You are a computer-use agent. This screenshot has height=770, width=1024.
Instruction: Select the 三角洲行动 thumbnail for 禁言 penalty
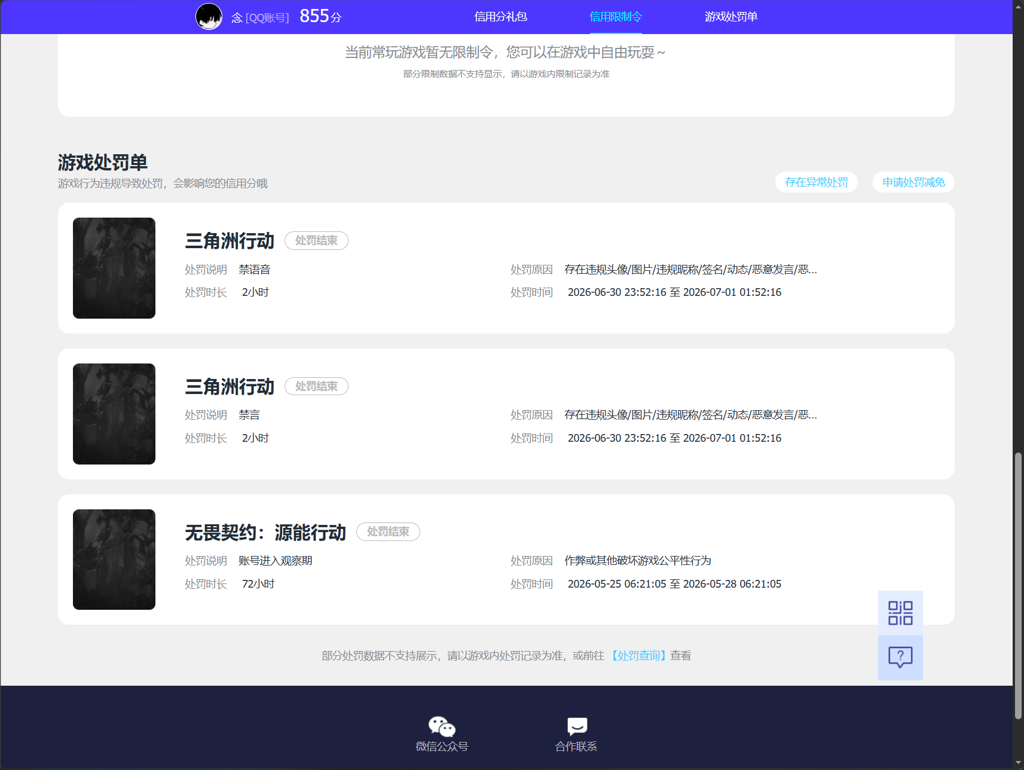click(114, 414)
